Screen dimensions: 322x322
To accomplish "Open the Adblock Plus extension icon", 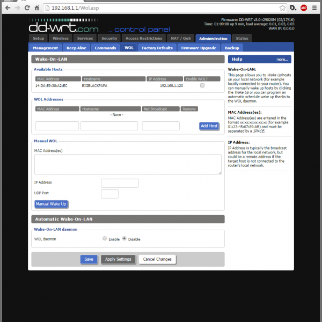I will coord(304,8).
